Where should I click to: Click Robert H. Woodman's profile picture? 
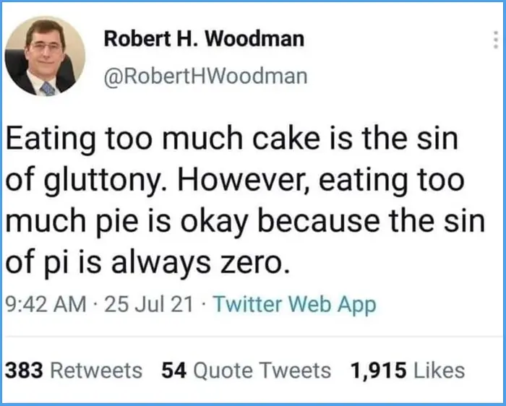pos(45,56)
